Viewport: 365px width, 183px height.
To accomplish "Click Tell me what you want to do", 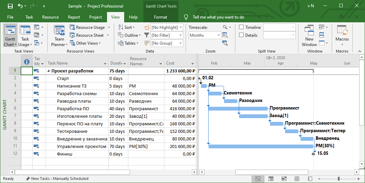I will tap(218, 17).
